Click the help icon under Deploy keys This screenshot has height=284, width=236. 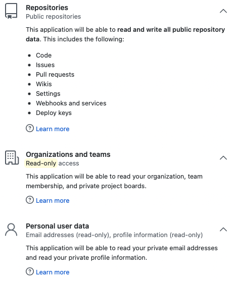pyautogui.click(x=30, y=129)
